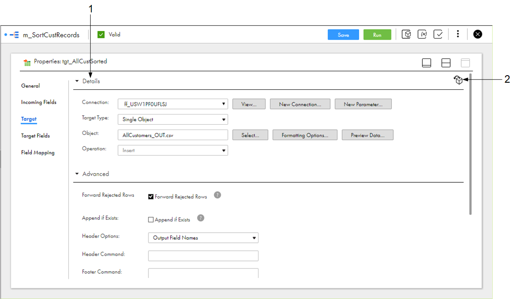This screenshot has width=516, height=299.
Task: Click the Header Command input field
Action: click(203, 256)
